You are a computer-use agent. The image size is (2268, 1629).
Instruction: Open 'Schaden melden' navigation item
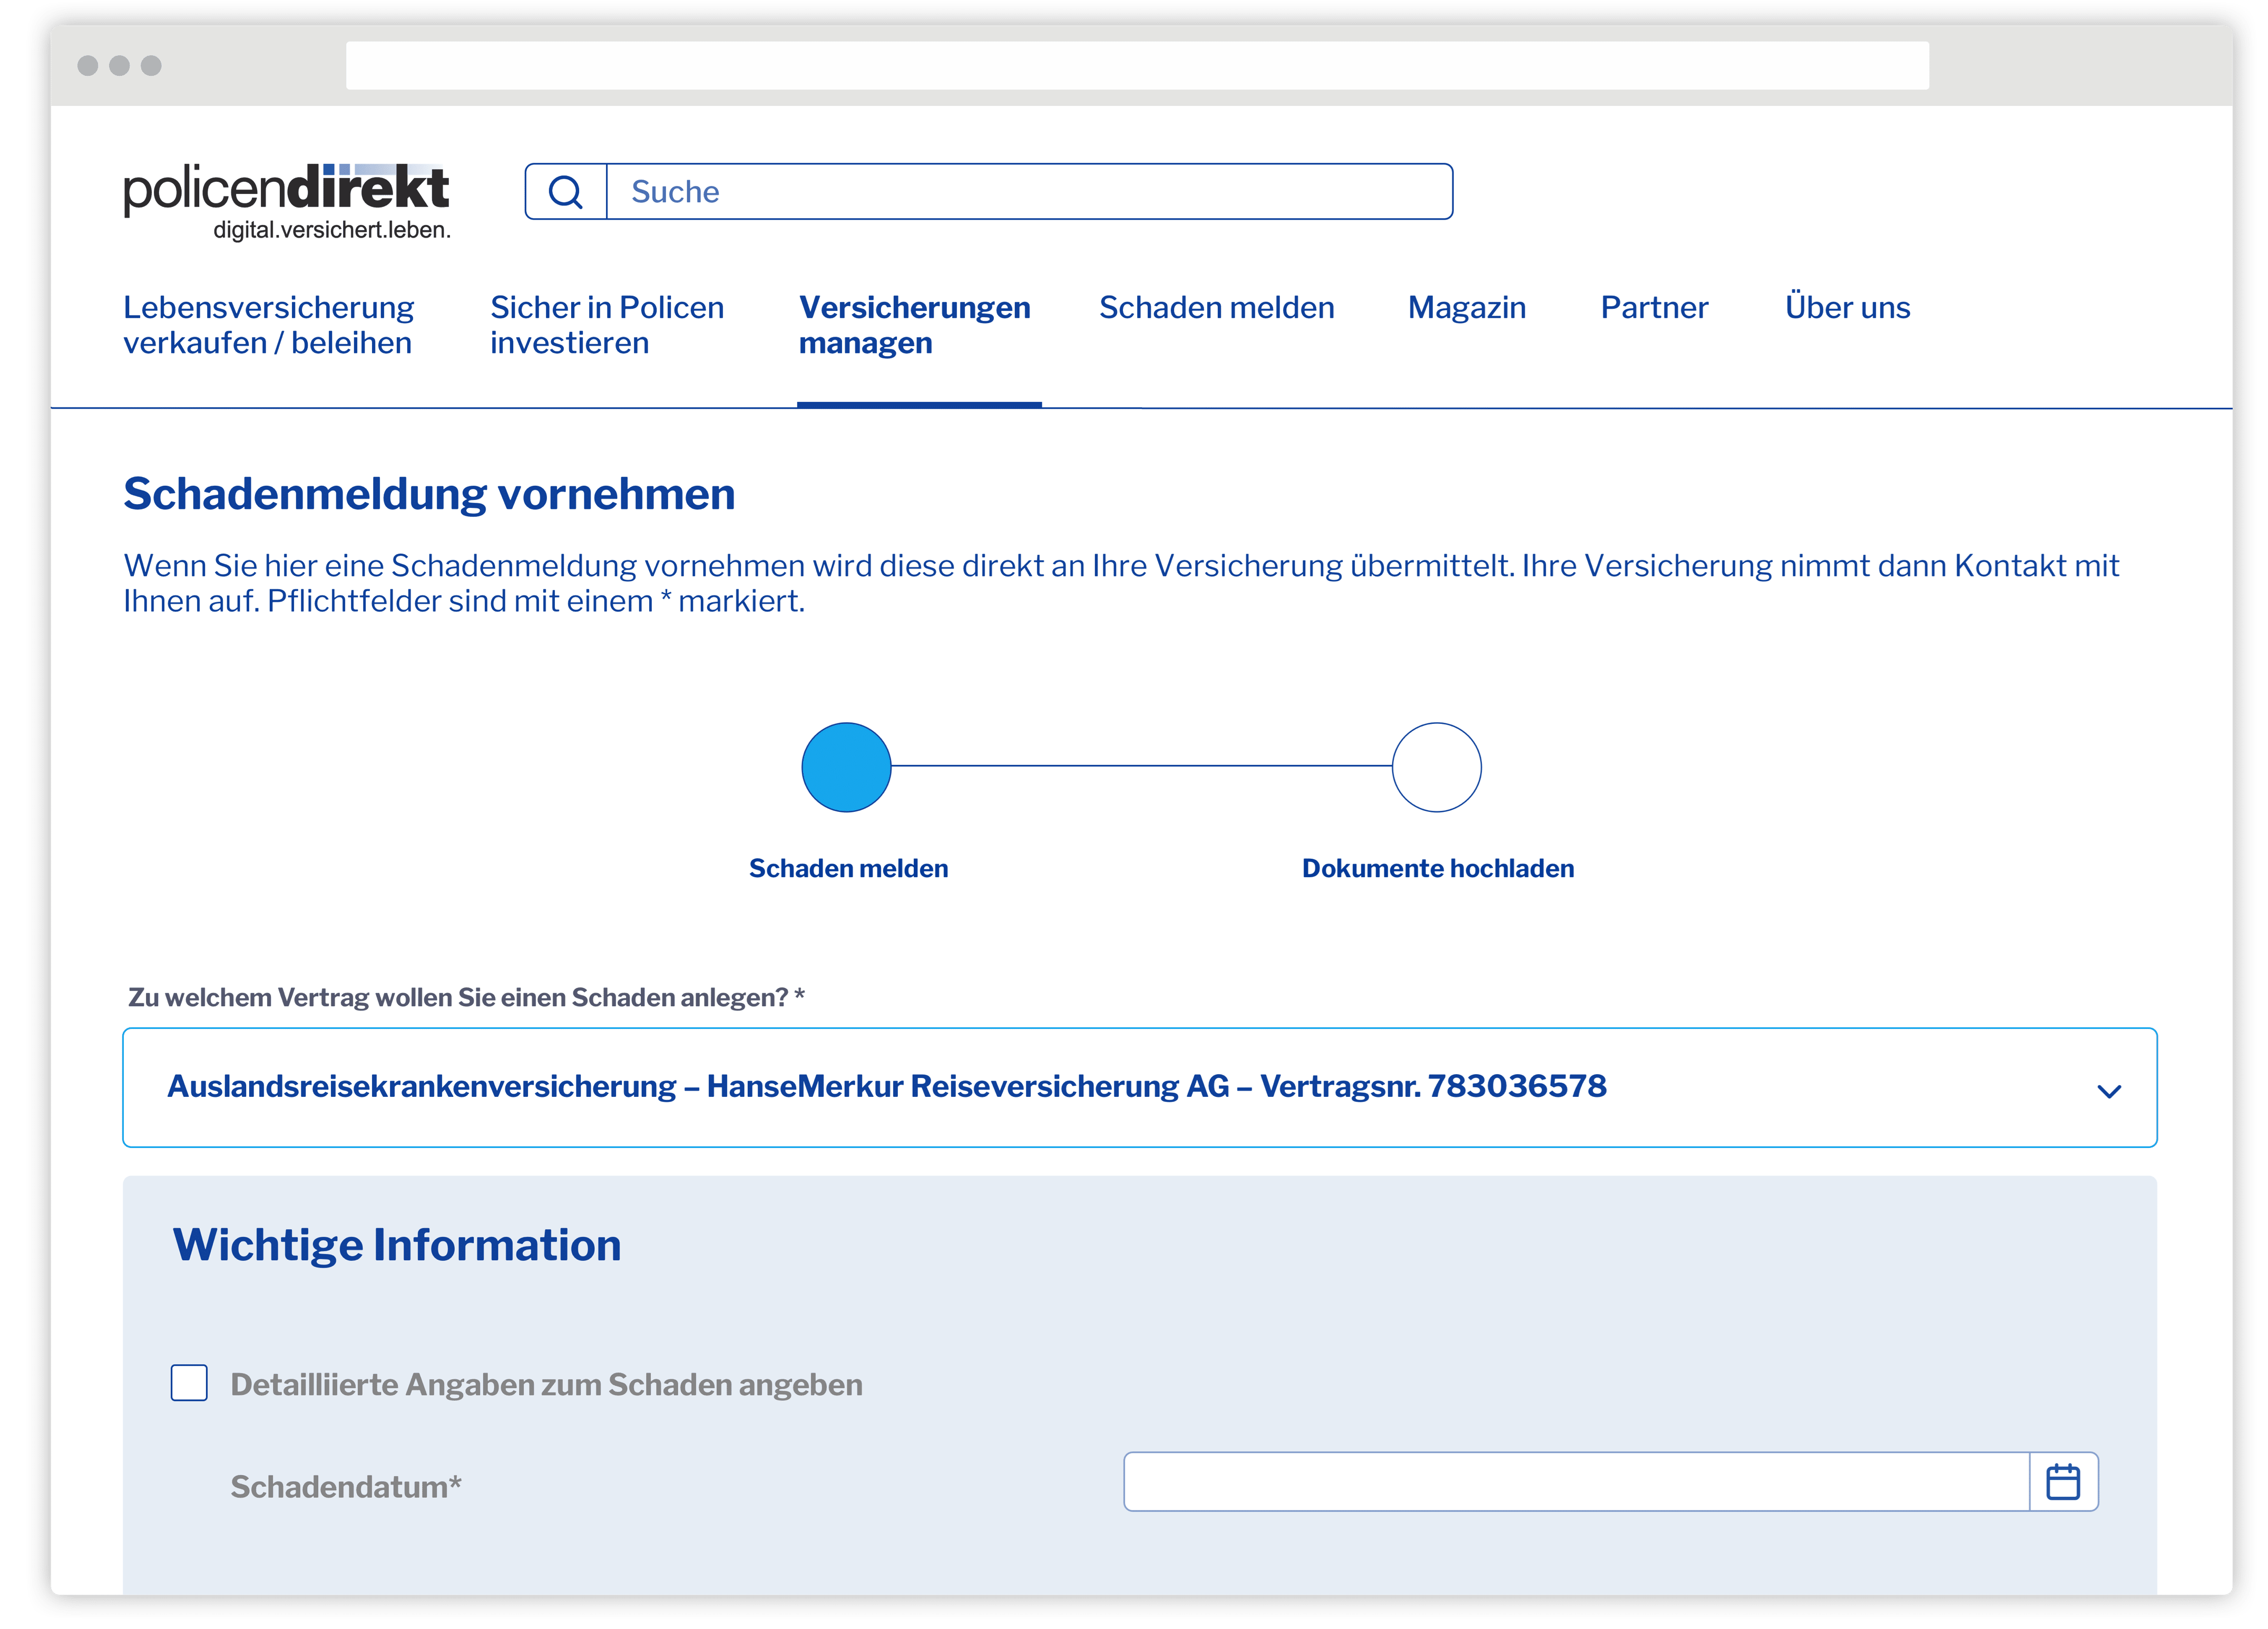[1216, 307]
